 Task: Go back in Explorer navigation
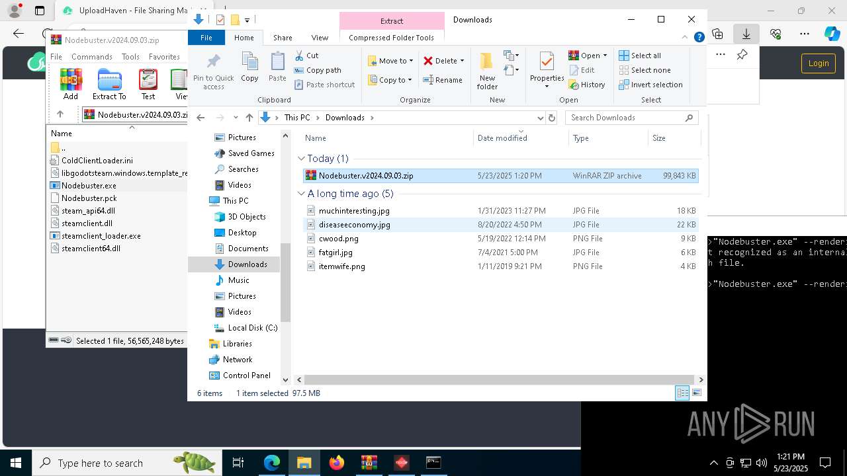coord(201,118)
